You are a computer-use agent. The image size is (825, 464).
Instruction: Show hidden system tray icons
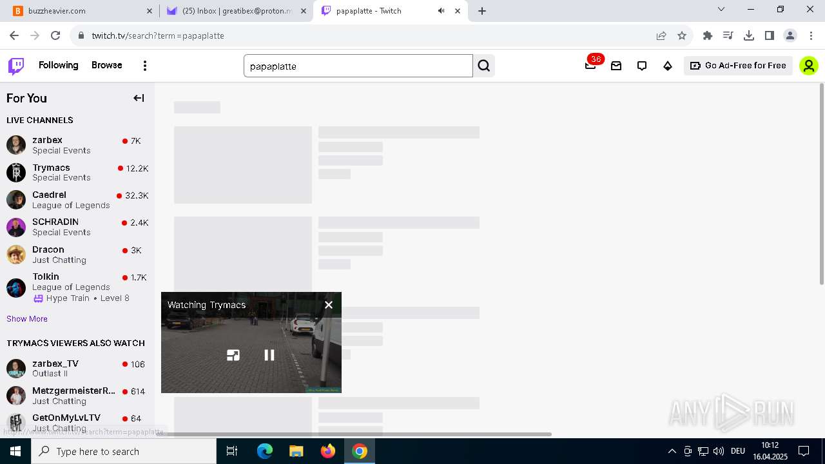point(672,451)
